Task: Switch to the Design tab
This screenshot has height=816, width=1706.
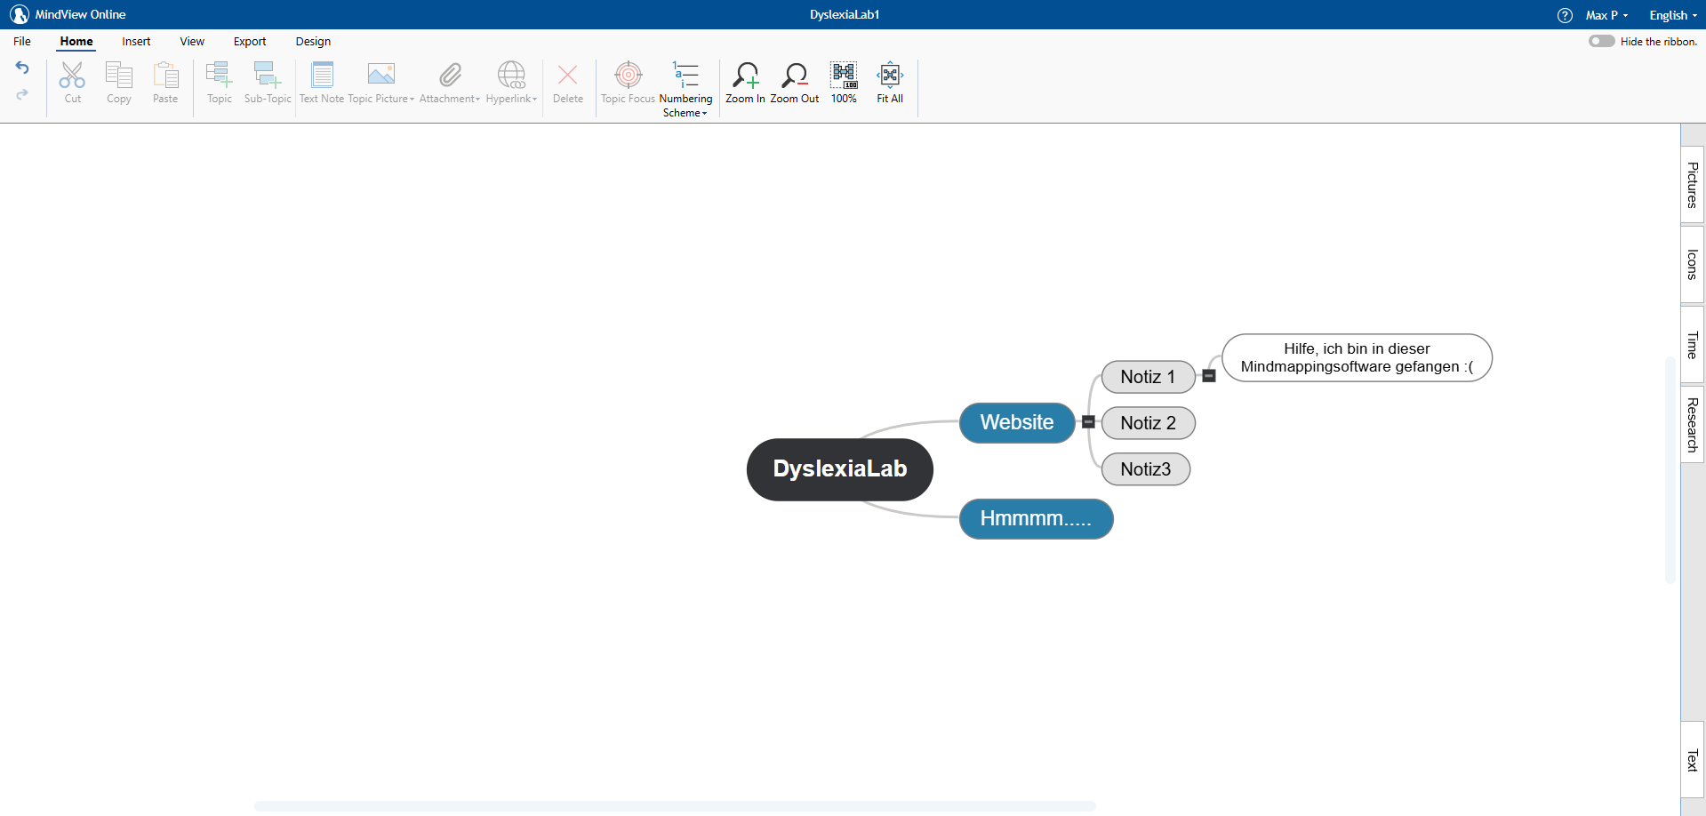Action: (x=313, y=41)
